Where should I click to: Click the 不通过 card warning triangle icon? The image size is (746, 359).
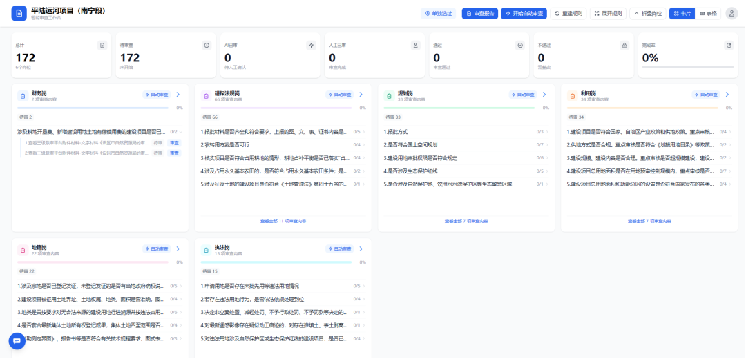coord(624,45)
